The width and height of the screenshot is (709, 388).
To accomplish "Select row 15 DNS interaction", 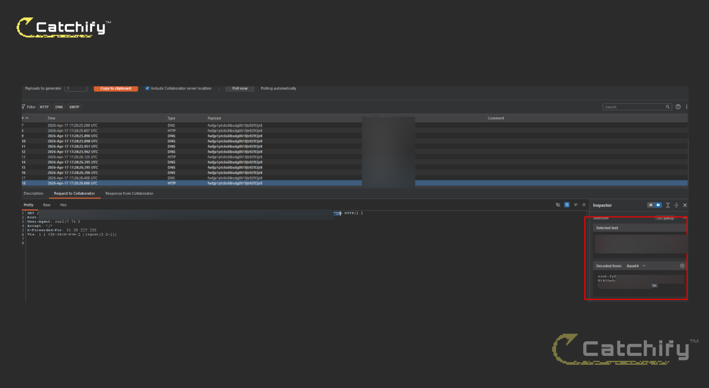I will click(354, 167).
